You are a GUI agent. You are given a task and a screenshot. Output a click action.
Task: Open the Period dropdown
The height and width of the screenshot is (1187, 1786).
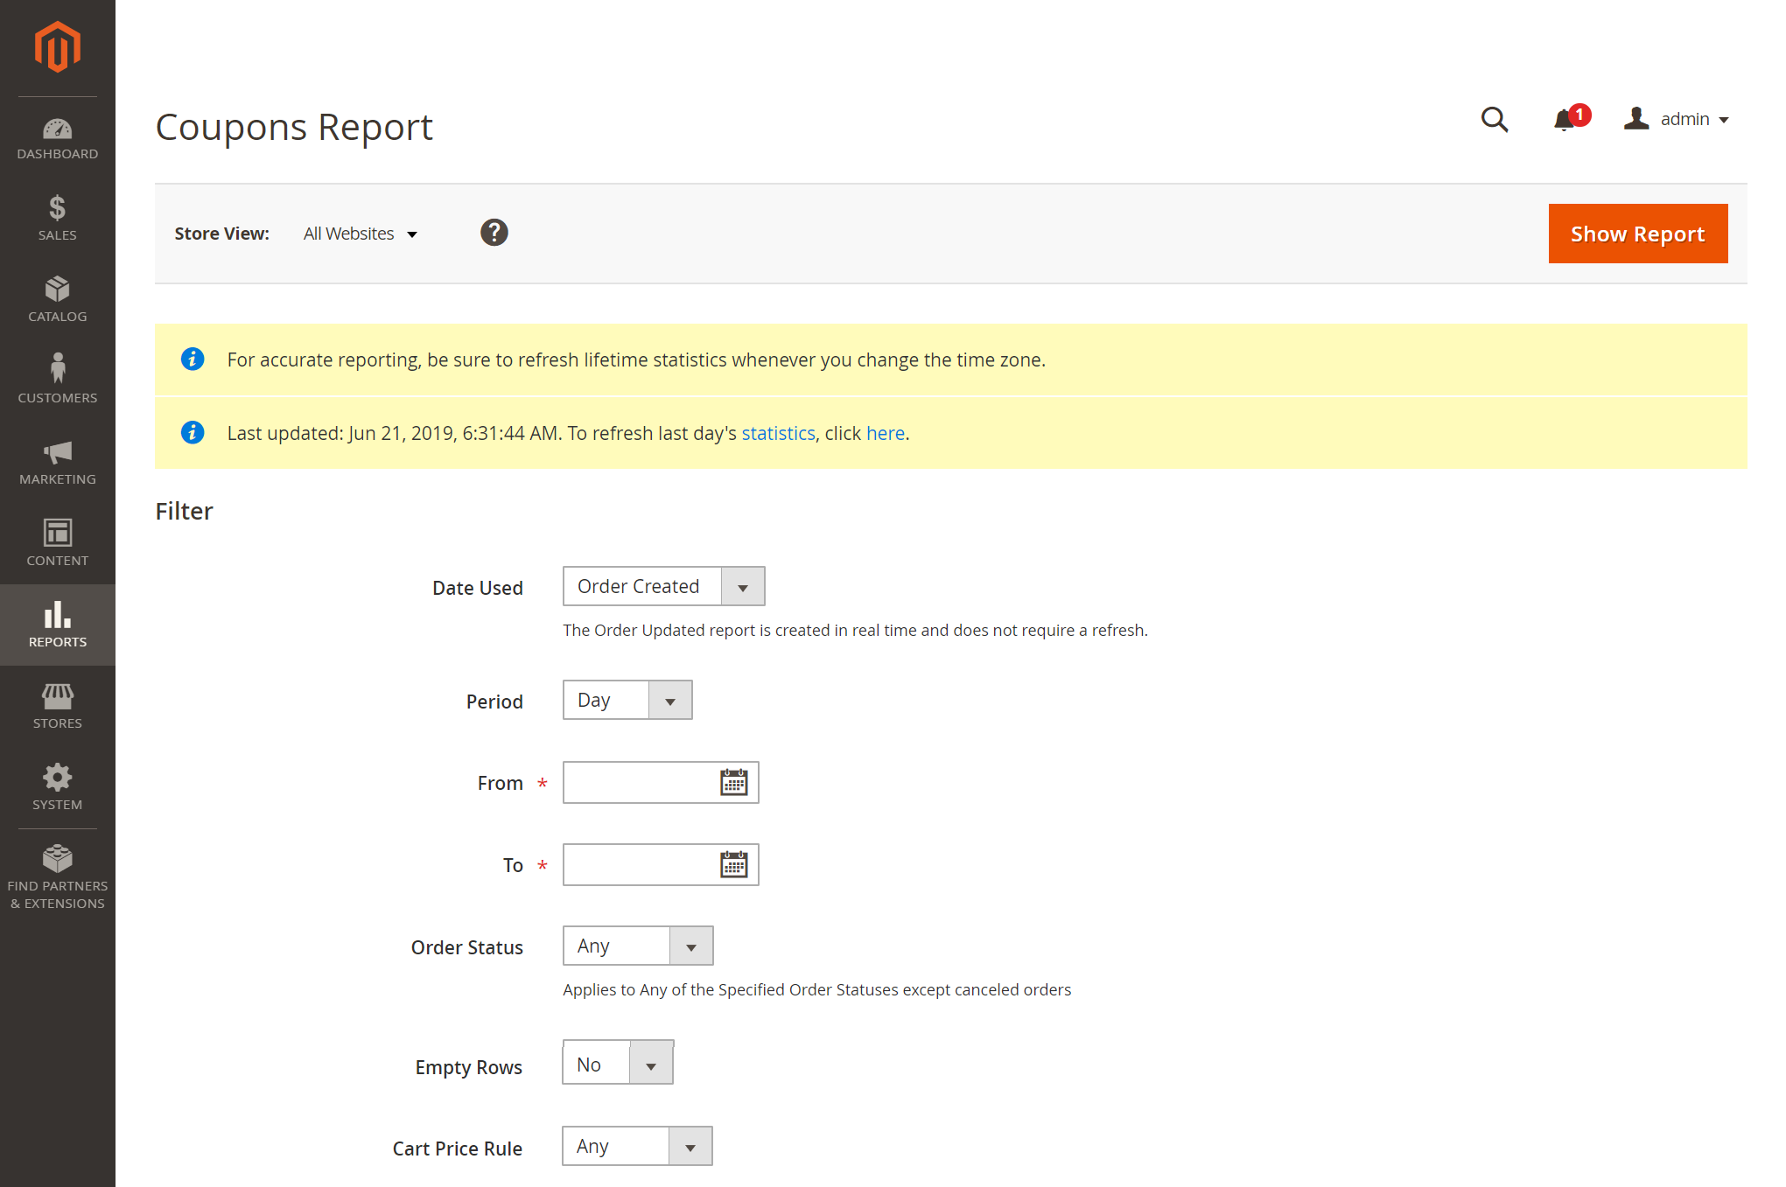[x=627, y=700]
